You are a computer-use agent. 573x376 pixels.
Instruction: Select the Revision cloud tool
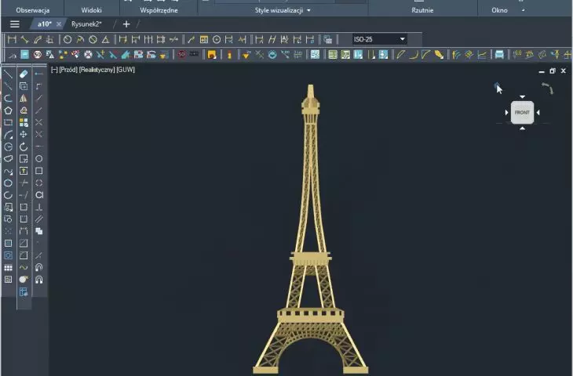coord(8,159)
